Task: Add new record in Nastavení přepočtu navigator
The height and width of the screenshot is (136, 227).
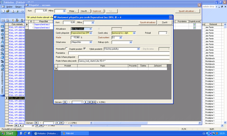Action: [94, 102]
